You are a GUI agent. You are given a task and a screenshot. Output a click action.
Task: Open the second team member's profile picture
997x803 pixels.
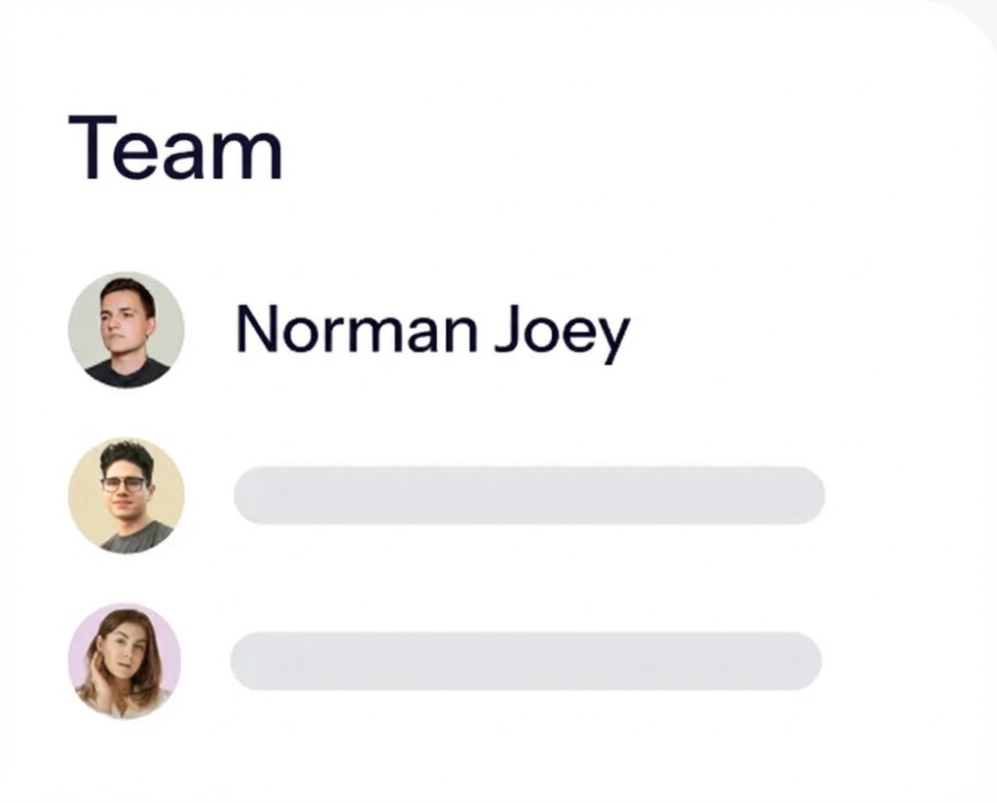(x=126, y=495)
